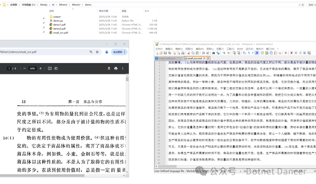
Task: Click the Print icon in Notepad++ toolbar
Action: click(183, 53)
